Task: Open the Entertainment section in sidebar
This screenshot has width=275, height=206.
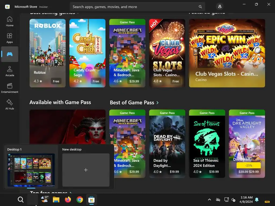Action: point(10,88)
